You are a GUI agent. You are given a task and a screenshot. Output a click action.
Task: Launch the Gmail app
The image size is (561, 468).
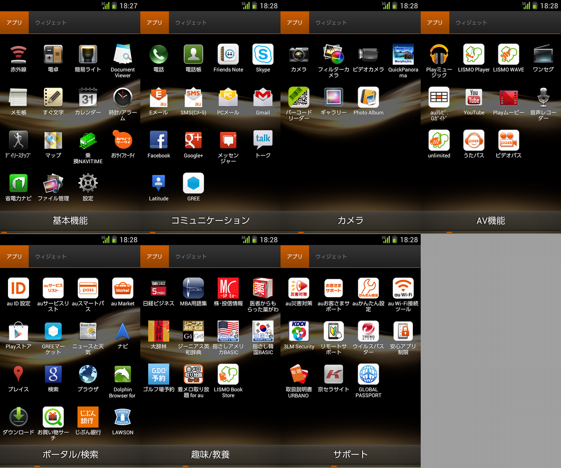click(x=263, y=98)
